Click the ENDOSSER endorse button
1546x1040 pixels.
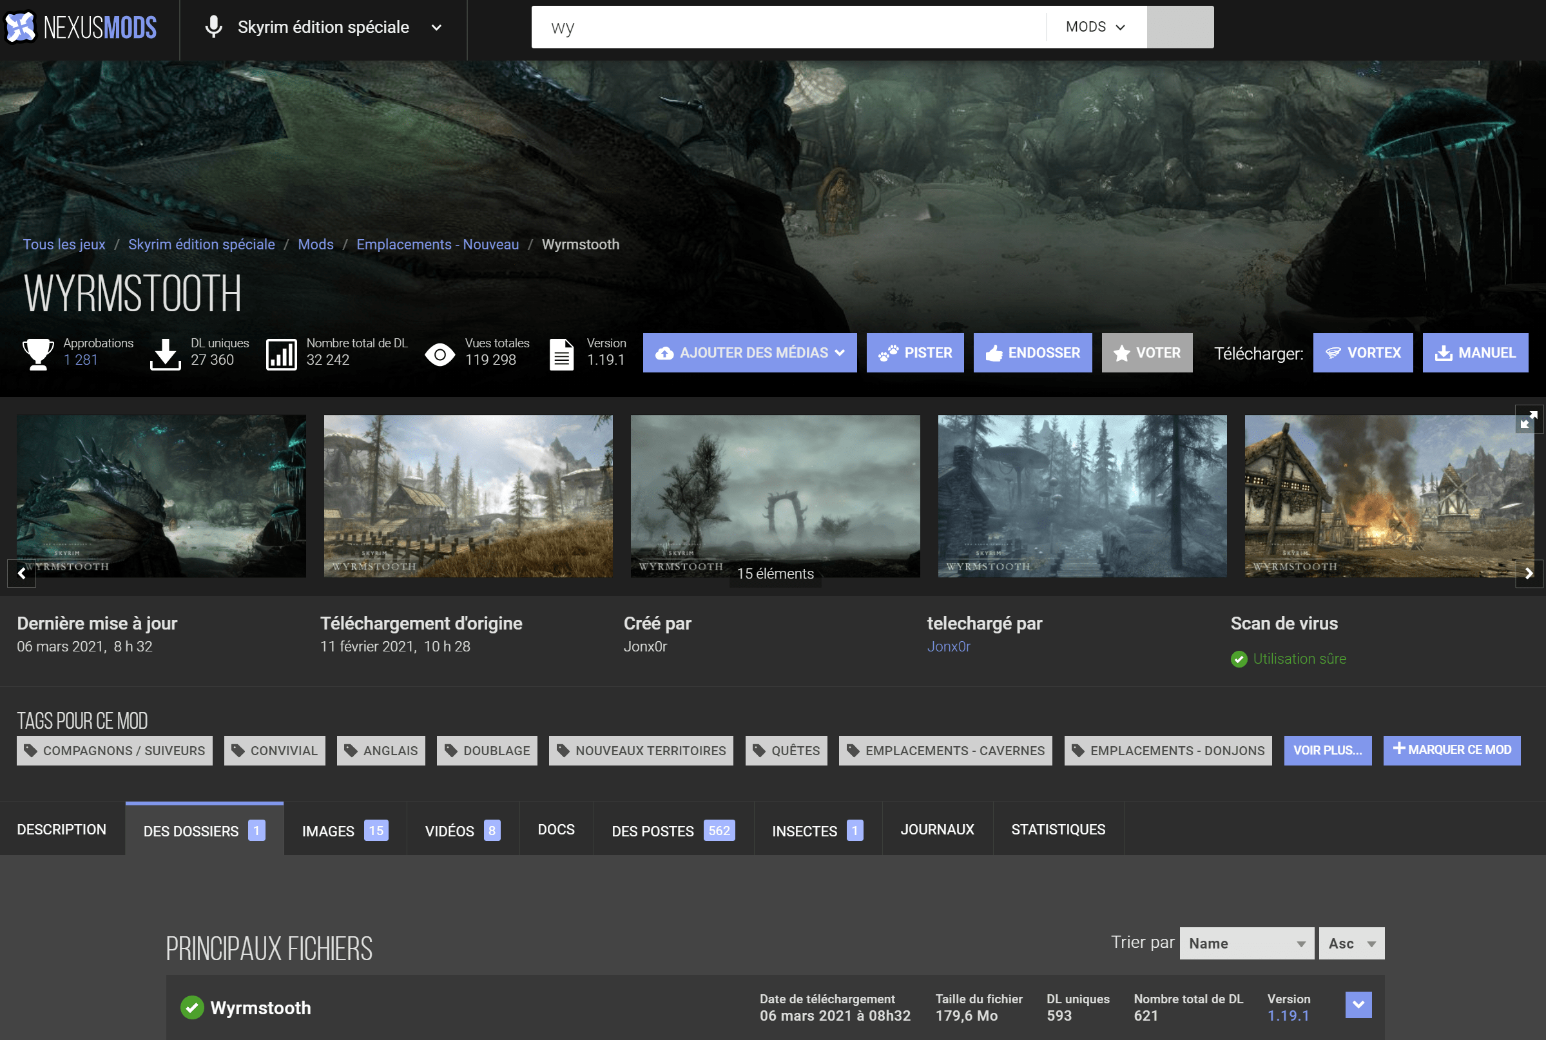[1032, 353]
